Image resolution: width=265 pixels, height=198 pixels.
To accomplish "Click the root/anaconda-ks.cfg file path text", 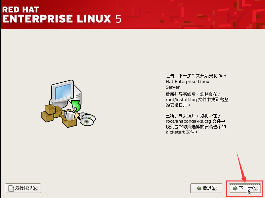I will [x=188, y=121].
